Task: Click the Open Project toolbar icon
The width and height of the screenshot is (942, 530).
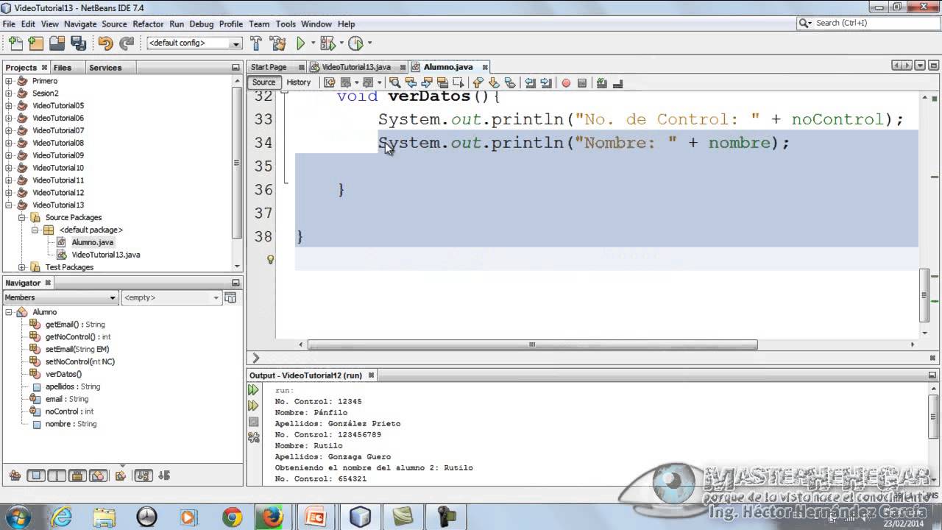Action: pos(57,43)
